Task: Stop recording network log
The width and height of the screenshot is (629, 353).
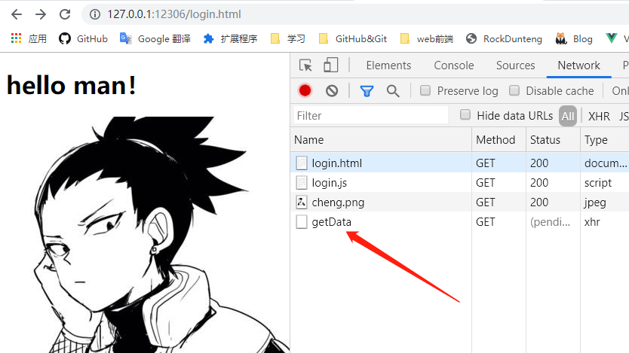Action: click(x=305, y=91)
